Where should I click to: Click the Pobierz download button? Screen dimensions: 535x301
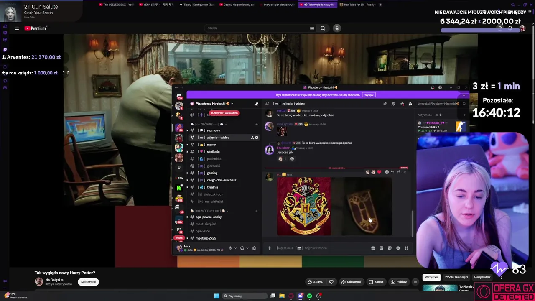(x=398, y=282)
